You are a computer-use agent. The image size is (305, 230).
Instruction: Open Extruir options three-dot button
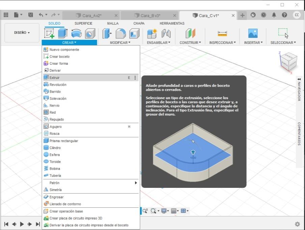coord(135,78)
